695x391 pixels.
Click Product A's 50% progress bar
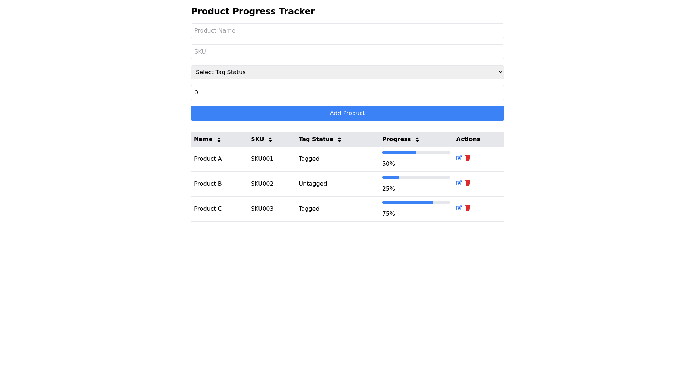point(416,152)
